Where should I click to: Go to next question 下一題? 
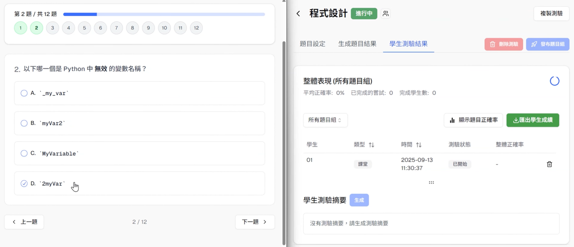click(x=255, y=222)
